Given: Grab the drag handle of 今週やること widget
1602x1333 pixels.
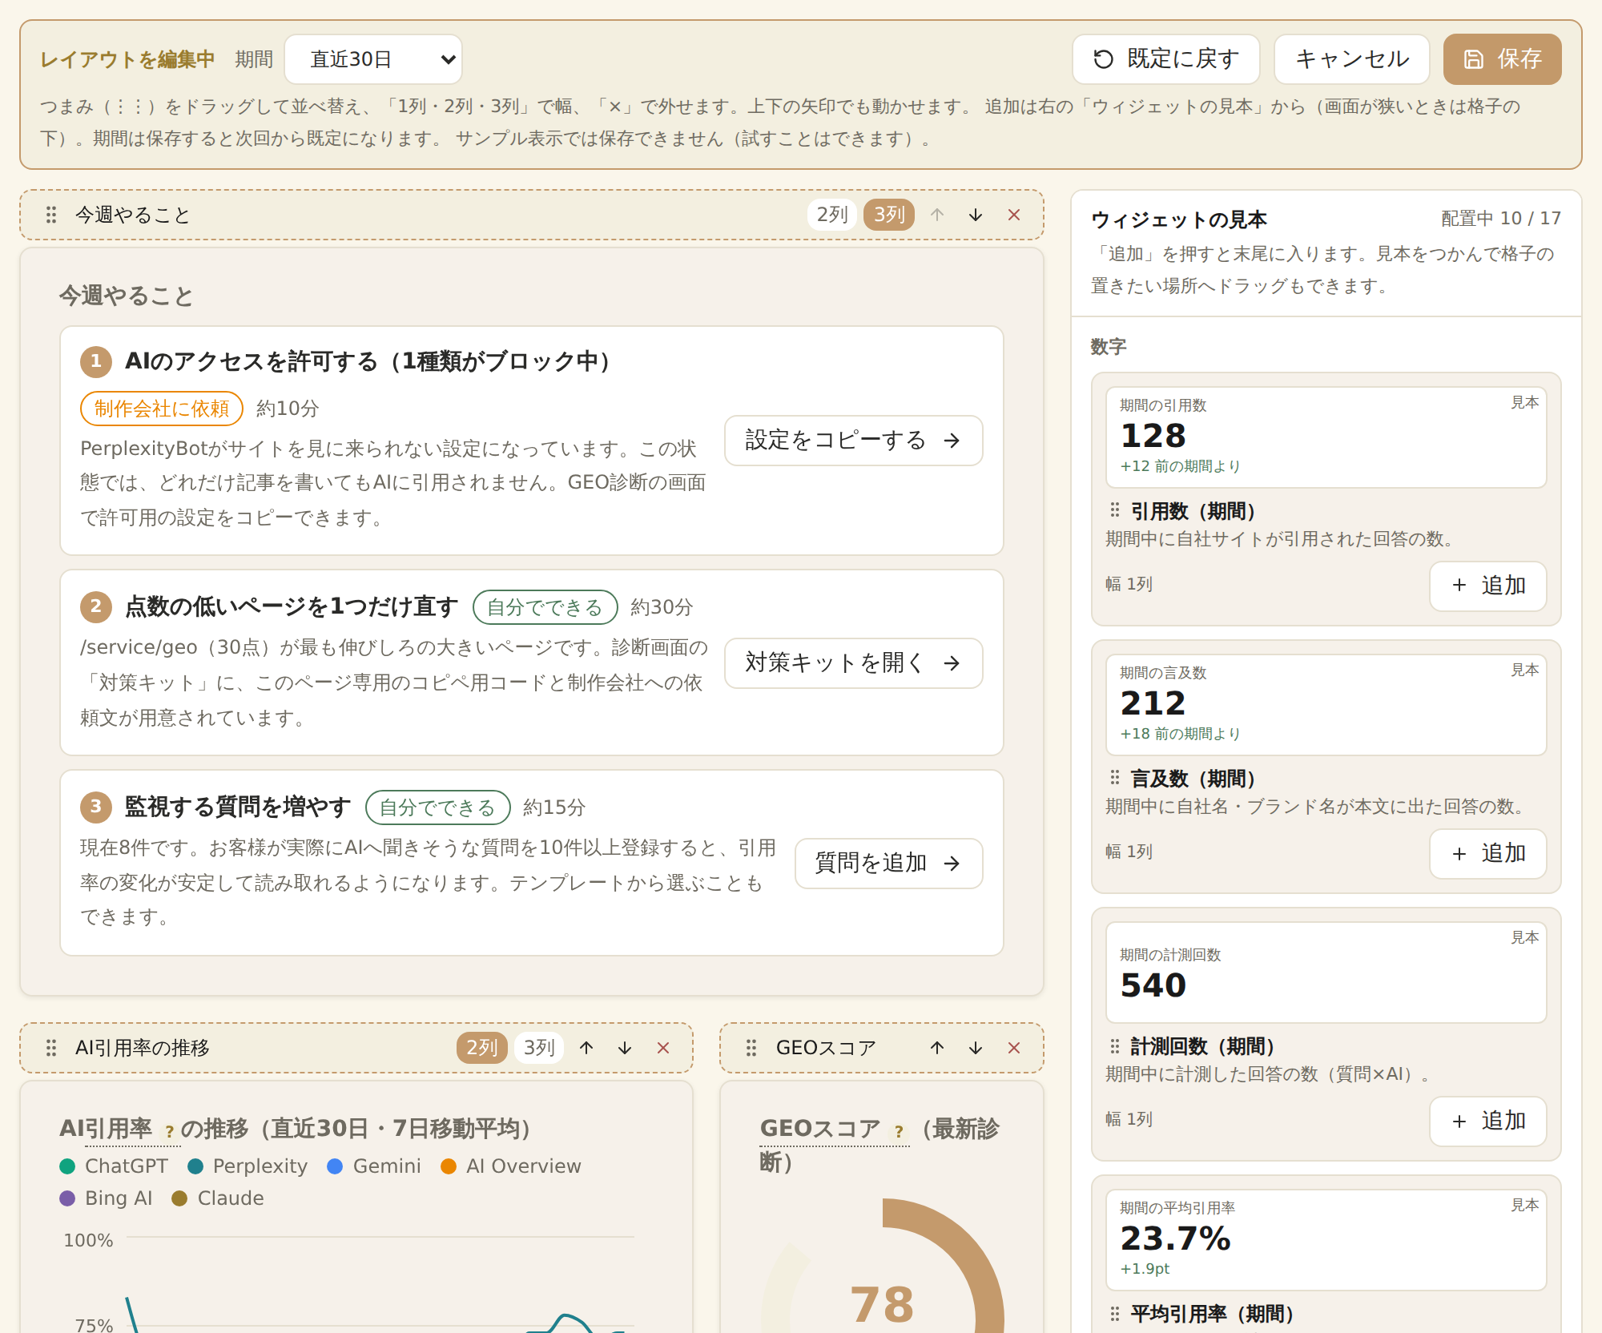Looking at the screenshot, I should pyautogui.click(x=51, y=215).
